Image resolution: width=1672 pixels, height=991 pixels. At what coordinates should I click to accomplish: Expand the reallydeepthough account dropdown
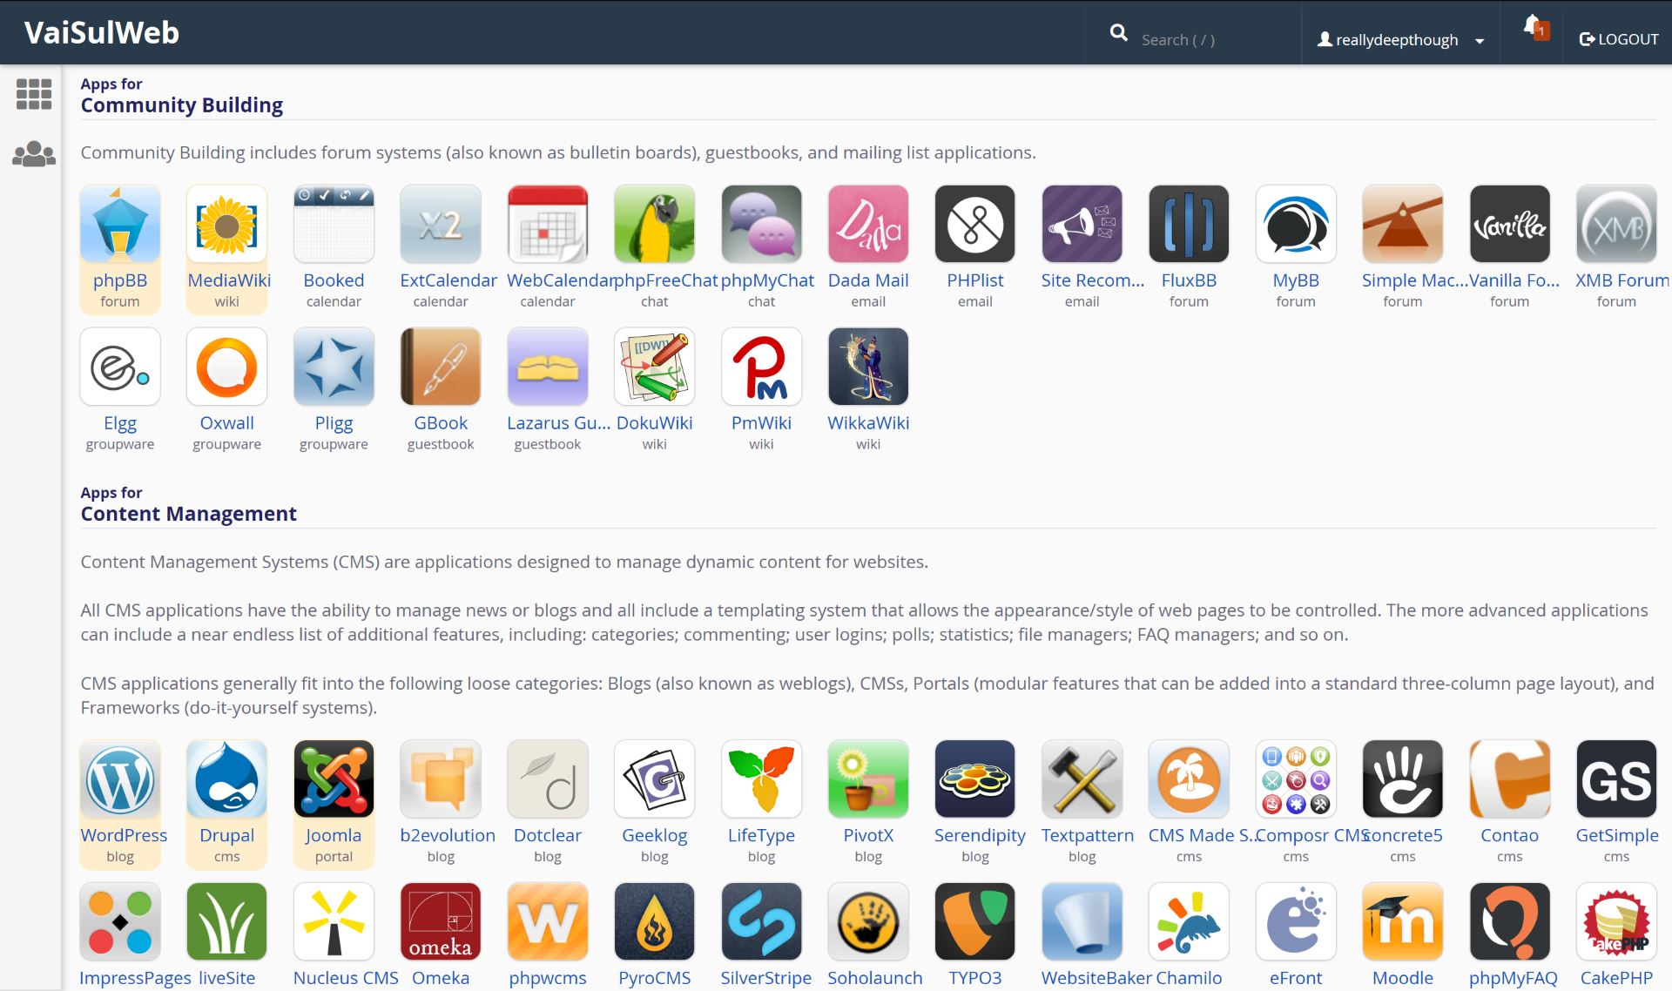tap(1399, 39)
